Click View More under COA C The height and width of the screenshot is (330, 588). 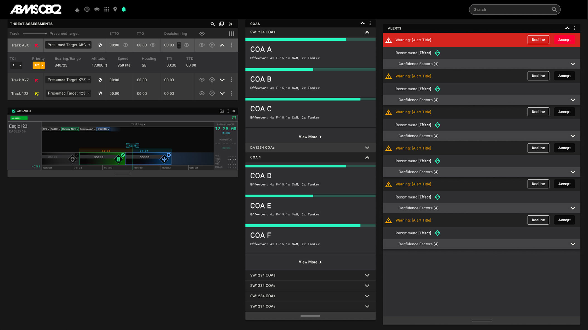(310, 137)
